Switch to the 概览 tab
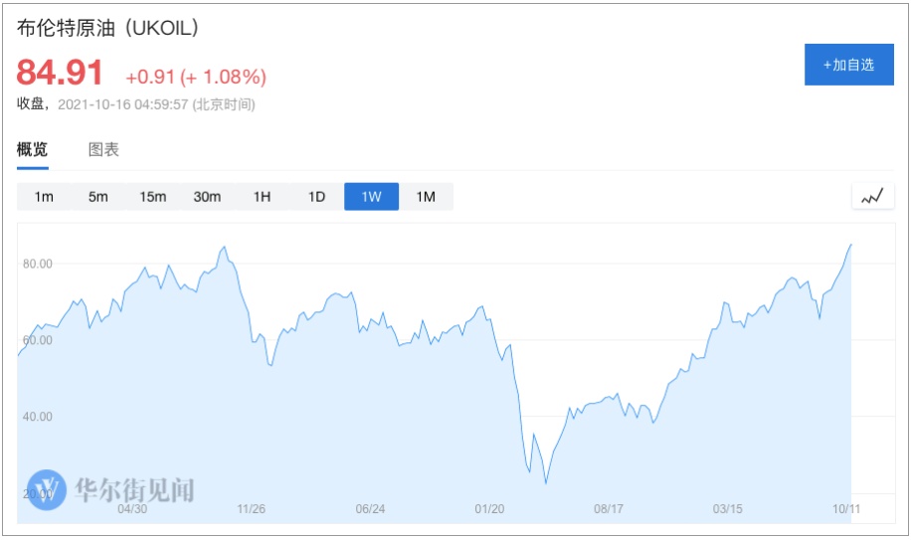The width and height of the screenshot is (911, 540). pyautogui.click(x=33, y=150)
